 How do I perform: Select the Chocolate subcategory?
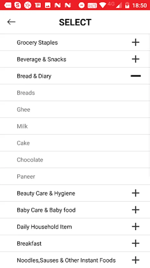(75, 160)
